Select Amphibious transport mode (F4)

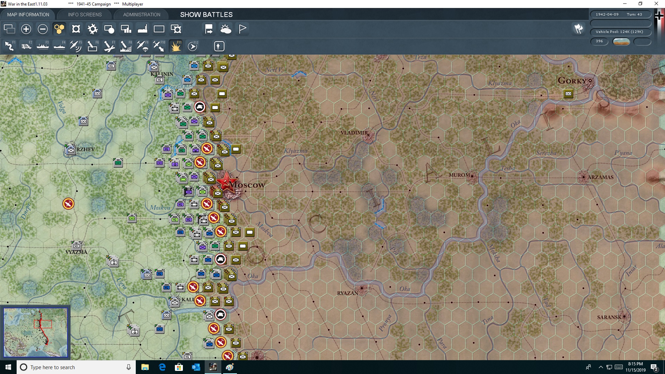click(x=59, y=46)
